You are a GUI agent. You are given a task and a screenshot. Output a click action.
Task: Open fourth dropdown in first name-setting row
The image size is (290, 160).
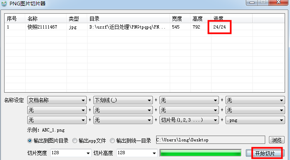(255, 100)
